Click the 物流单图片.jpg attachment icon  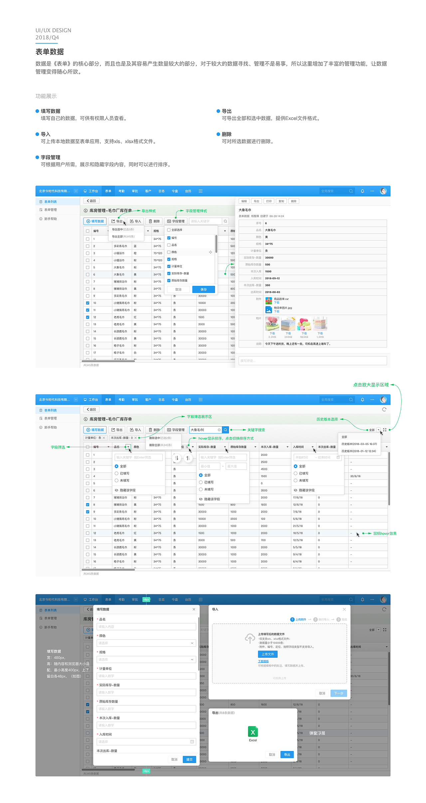point(269,310)
